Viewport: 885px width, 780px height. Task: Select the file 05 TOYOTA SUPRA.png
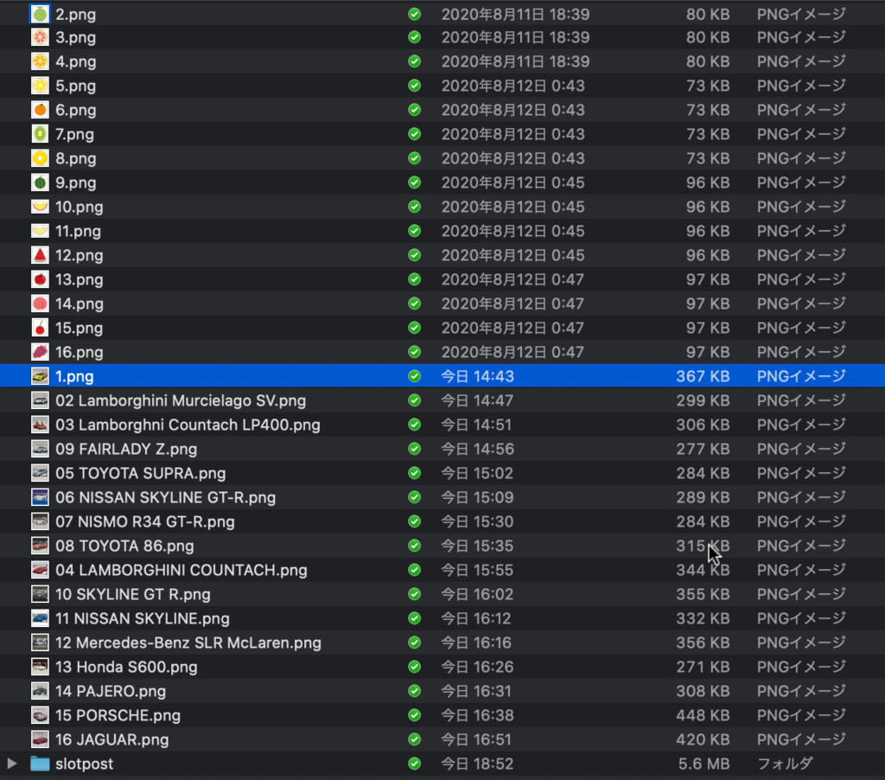coord(140,473)
